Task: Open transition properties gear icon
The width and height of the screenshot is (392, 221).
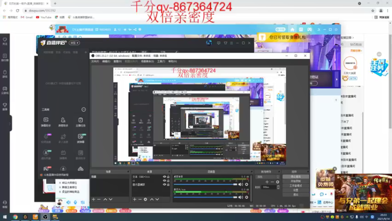Action: coord(277,182)
